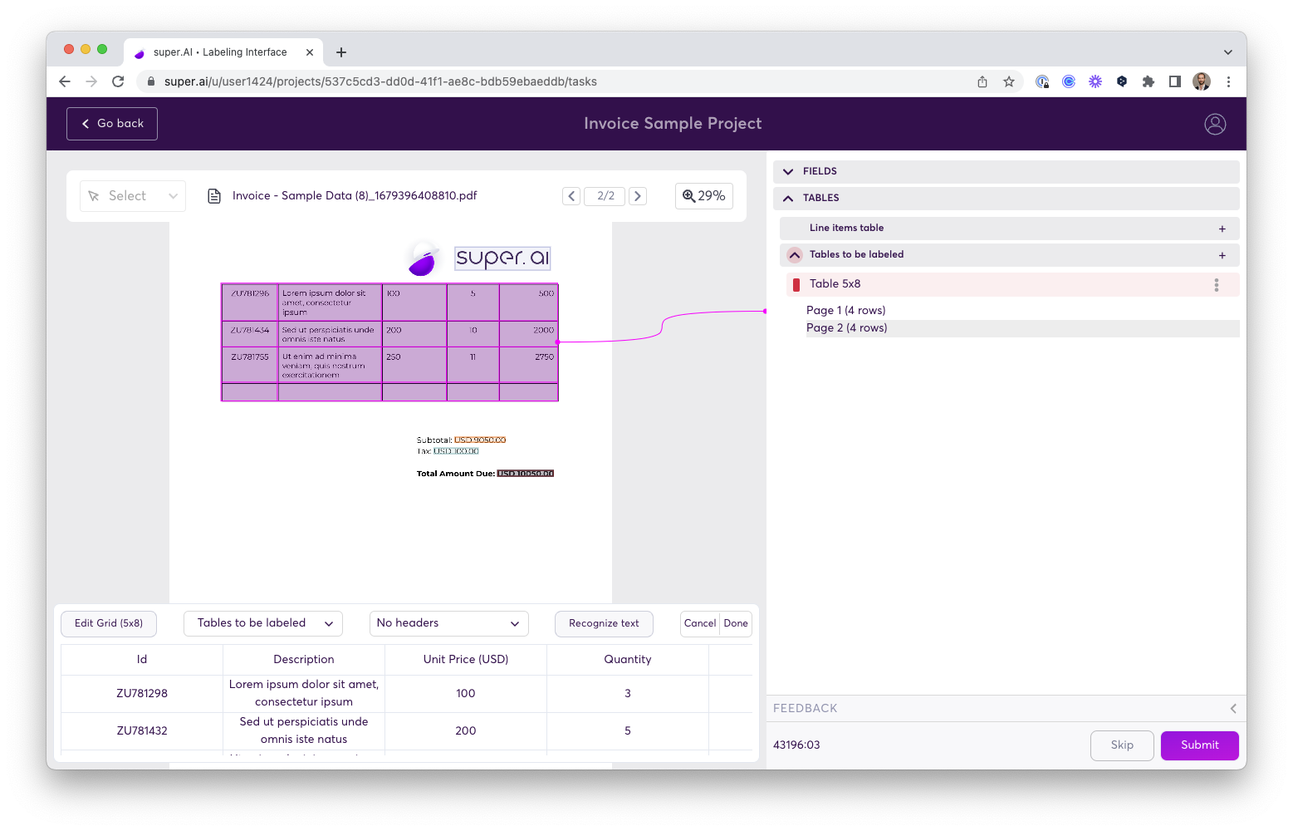Click the Description column header
This screenshot has height=831, width=1293.
point(304,660)
